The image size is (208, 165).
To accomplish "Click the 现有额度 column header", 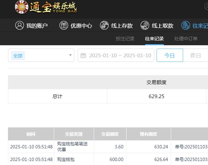I will click(x=149, y=134).
